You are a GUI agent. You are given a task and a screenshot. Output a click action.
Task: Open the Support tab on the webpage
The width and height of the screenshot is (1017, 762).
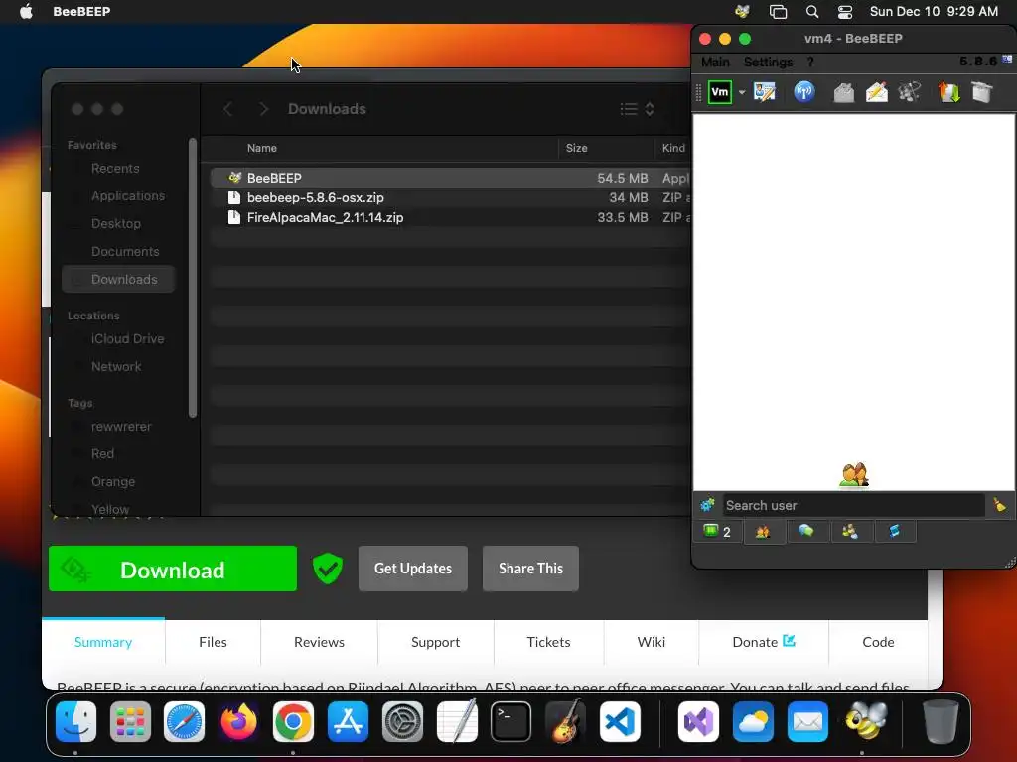click(435, 642)
